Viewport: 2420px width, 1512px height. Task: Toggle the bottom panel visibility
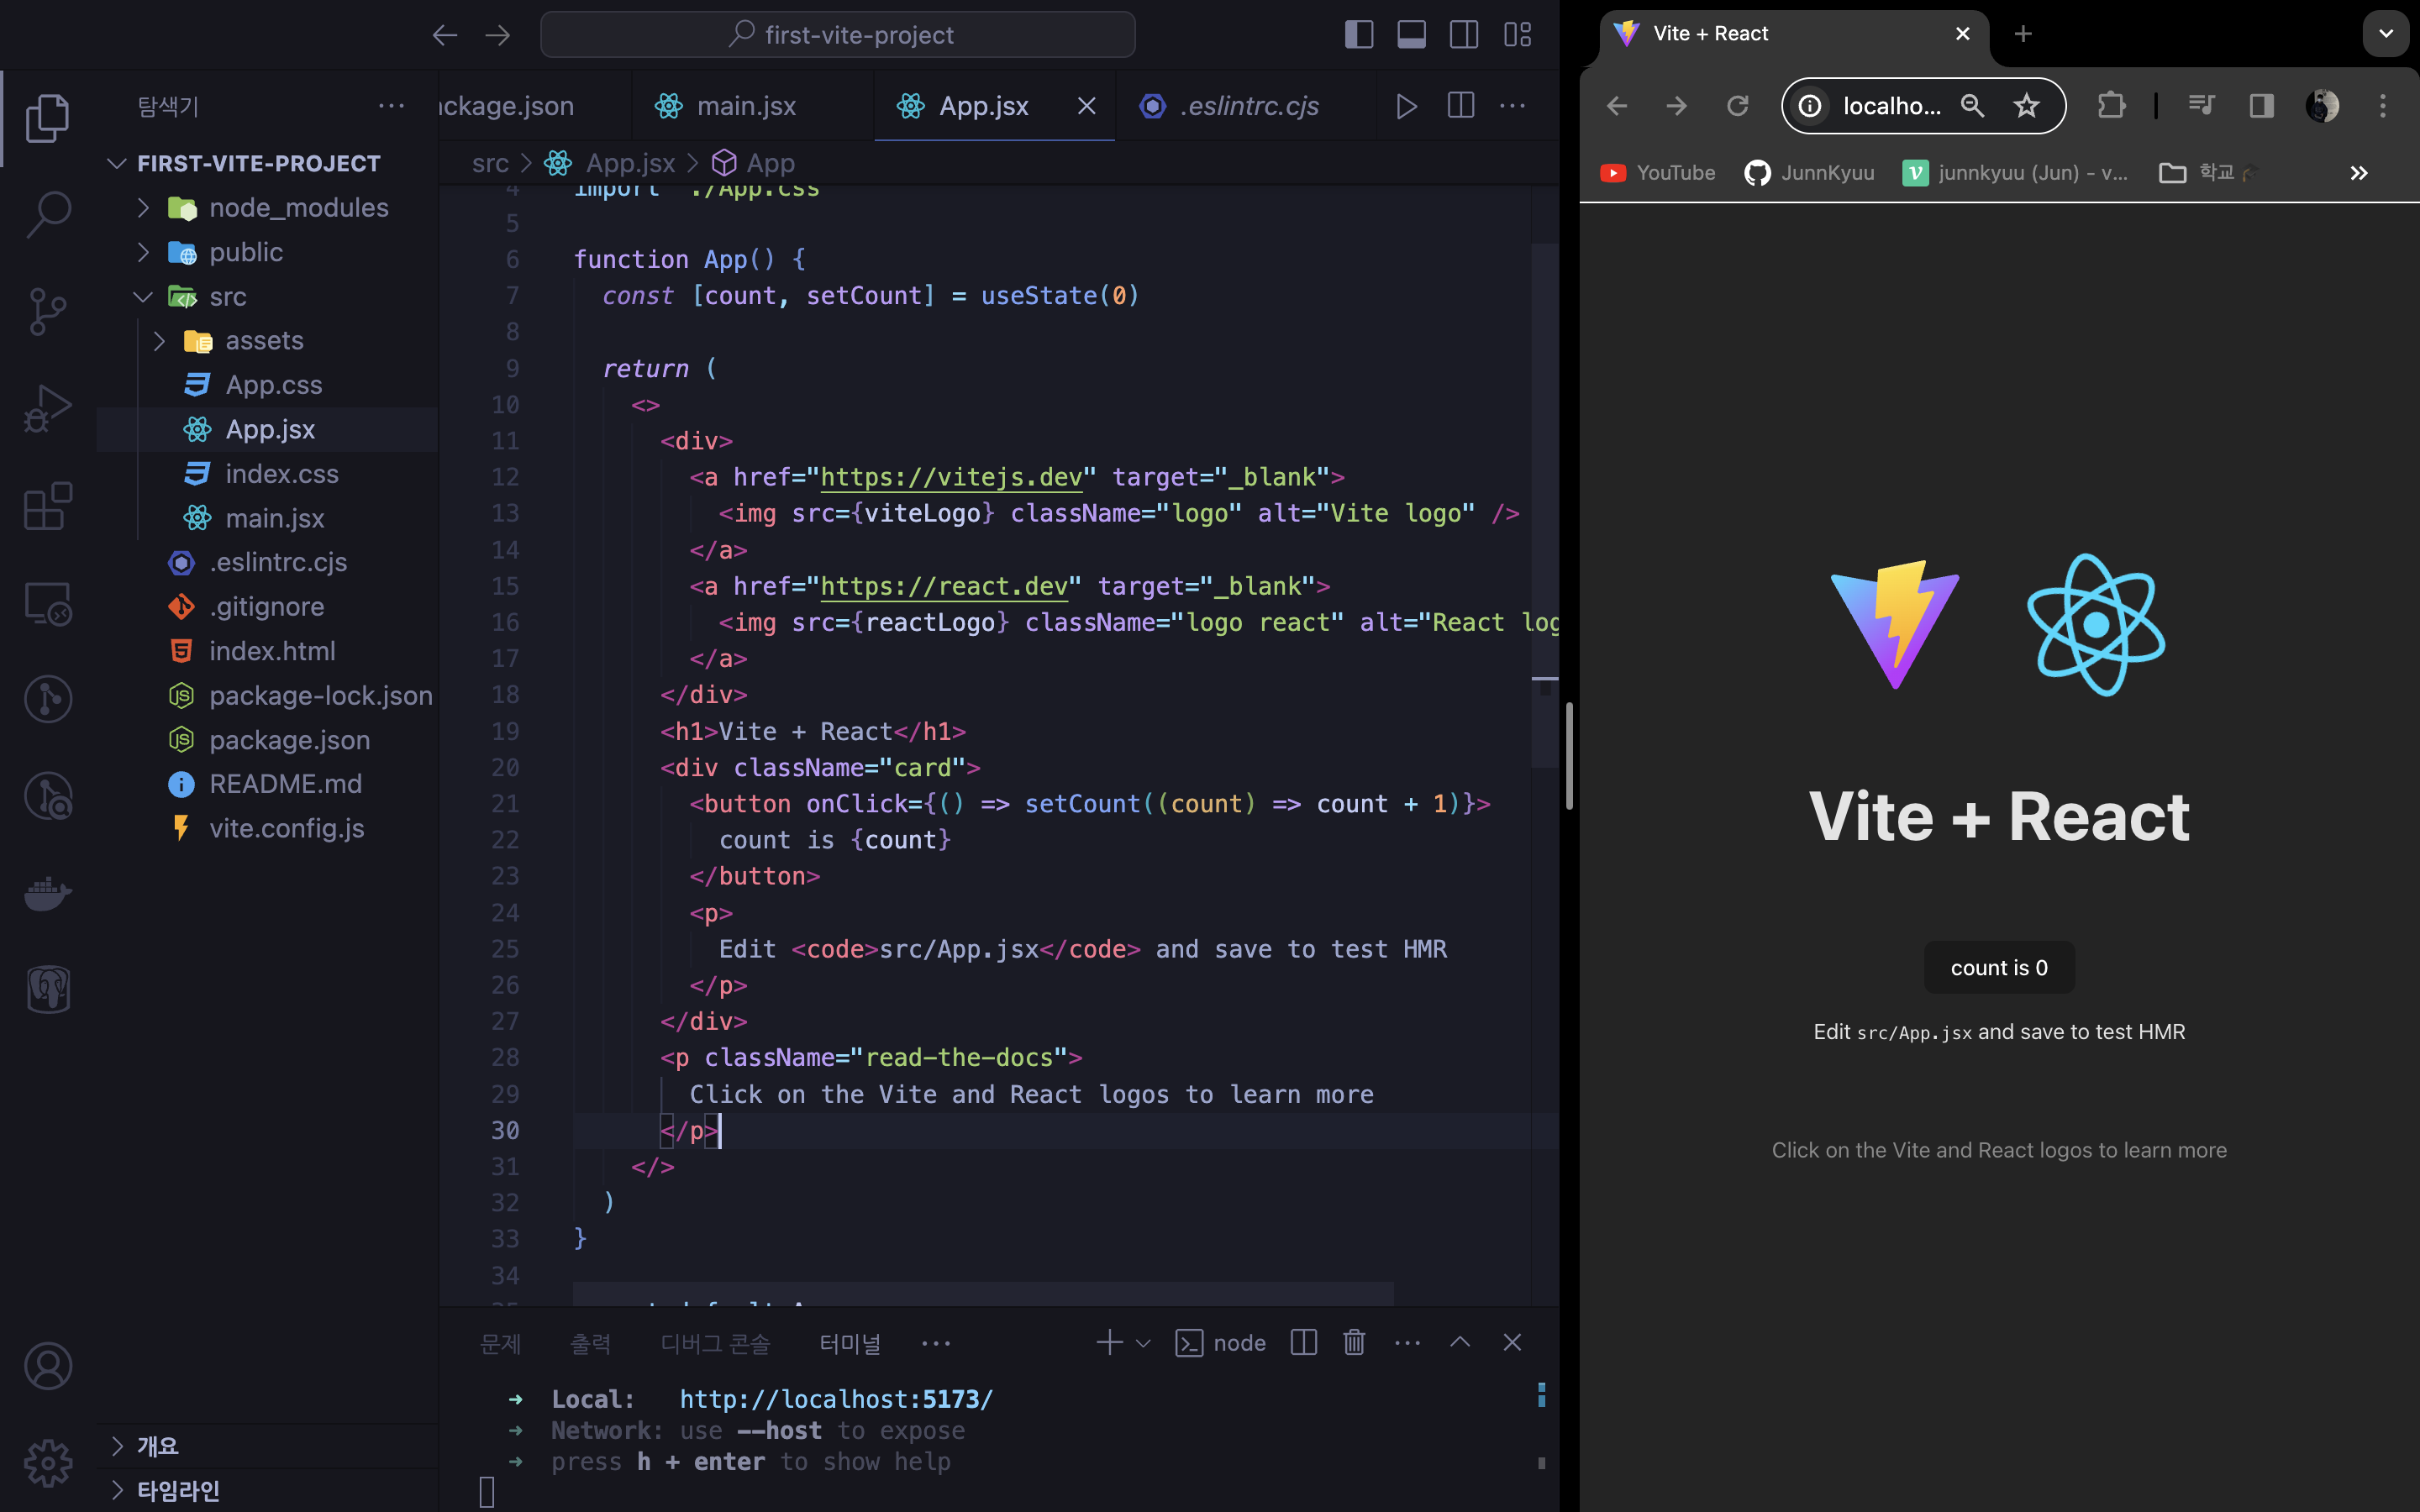coord(1411,35)
